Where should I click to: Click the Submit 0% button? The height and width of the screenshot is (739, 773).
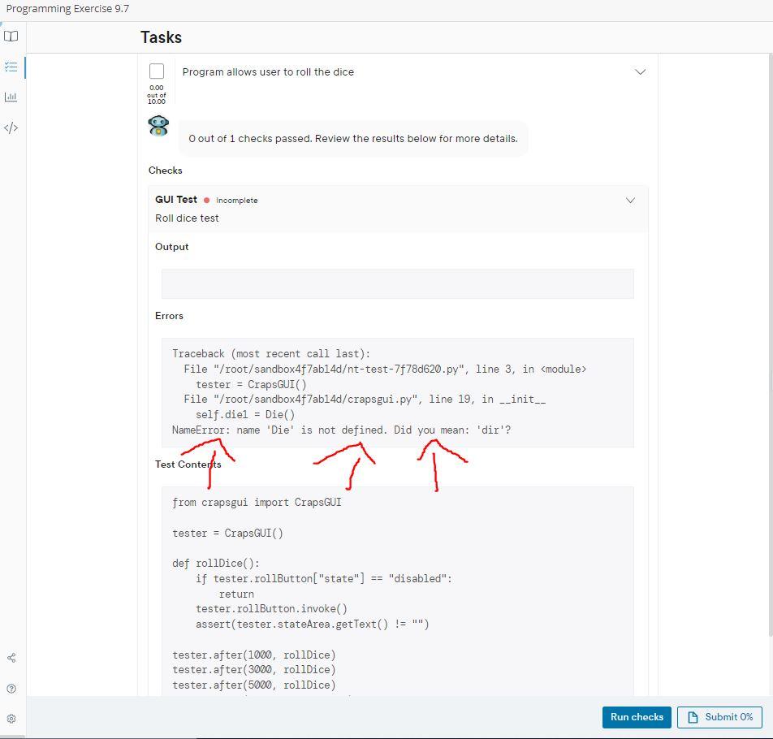(720, 717)
